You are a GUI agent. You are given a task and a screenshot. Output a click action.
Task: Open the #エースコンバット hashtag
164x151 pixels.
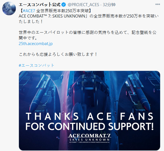coord(36,65)
